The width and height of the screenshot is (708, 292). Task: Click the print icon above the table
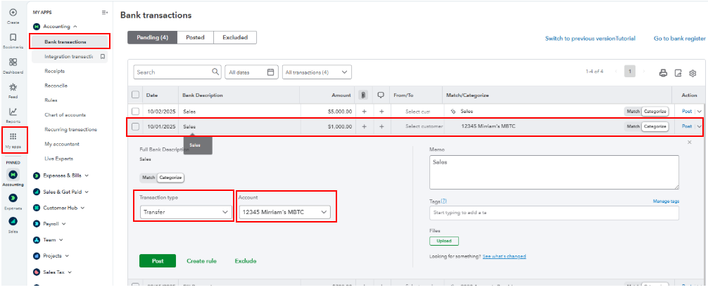click(x=663, y=72)
